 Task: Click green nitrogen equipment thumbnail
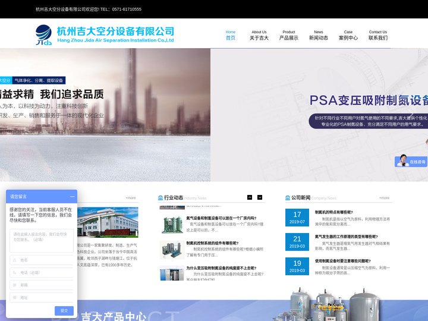click(x=172, y=225)
